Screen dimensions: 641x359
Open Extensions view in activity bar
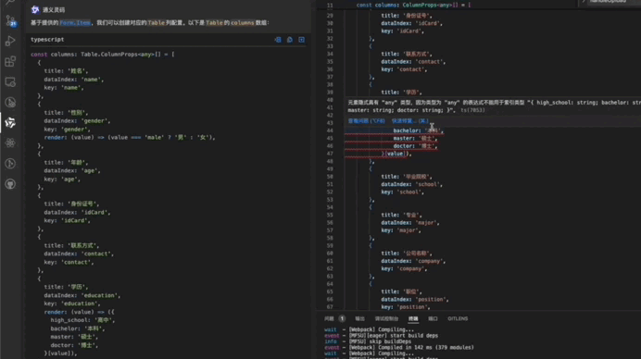click(10, 61)
